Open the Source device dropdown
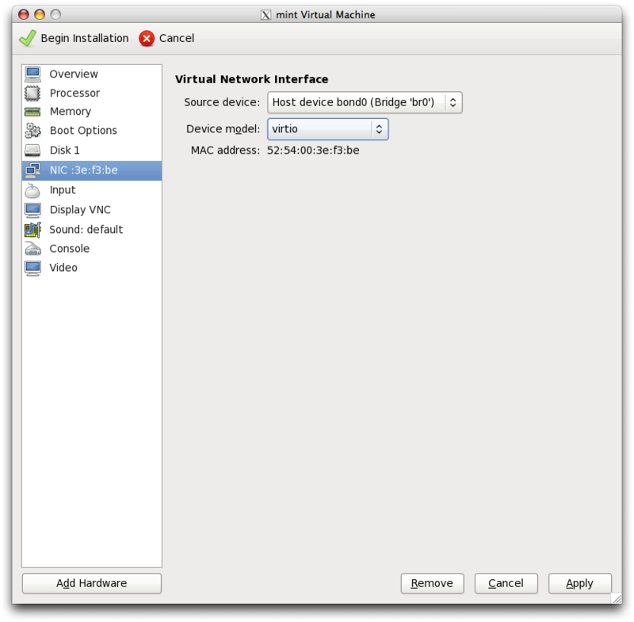Image resolution: width=634 pixels, height=622 pixels. click(x=365, y=102)
